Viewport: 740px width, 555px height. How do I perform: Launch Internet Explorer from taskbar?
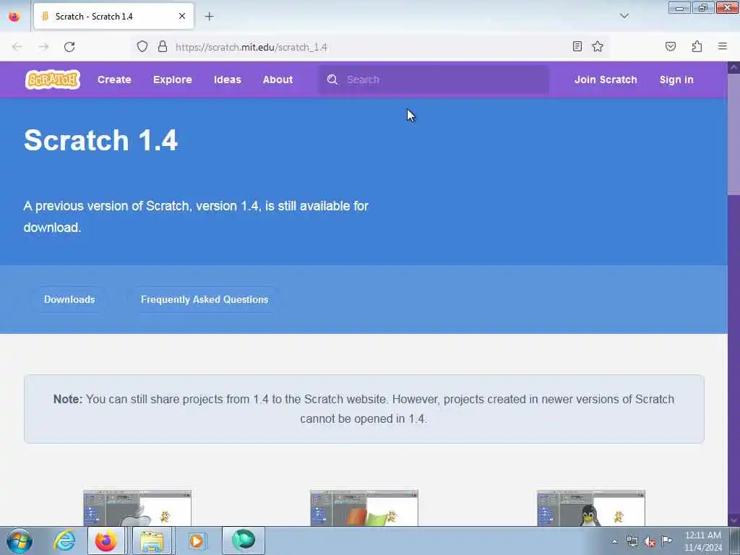pyautogui.click(x=64, y=541)
